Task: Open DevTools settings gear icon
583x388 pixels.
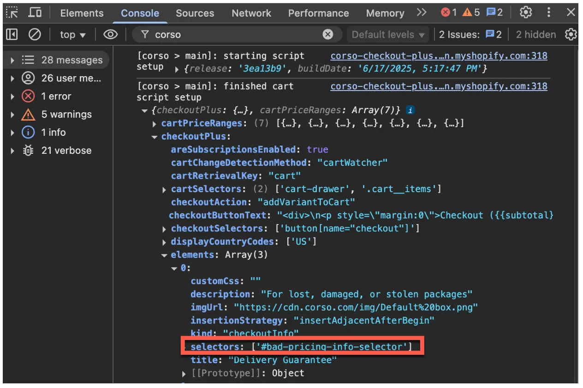Action: [x=526, y=12]
